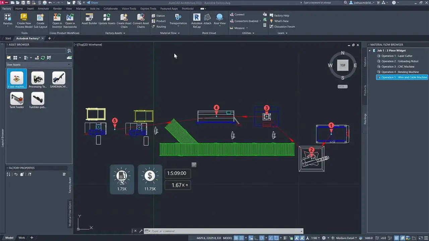Open What's New link
429x241 pixels.
(x=279, y=21)
